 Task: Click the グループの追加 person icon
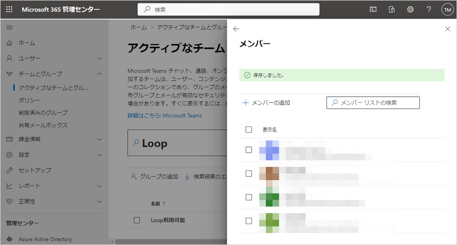tap(134, 176)
